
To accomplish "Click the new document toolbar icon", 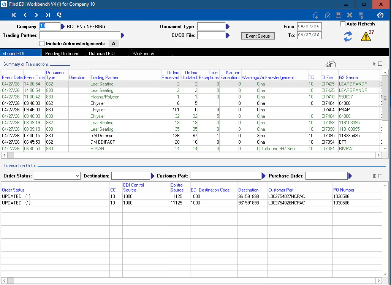I will [x=315, y=16].
